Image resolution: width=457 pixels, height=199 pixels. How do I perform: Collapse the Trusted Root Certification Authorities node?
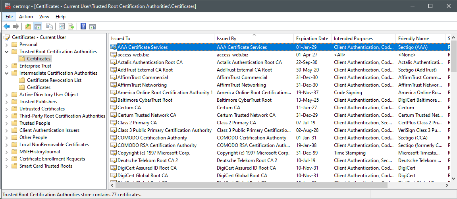click(x=7, y=52)
